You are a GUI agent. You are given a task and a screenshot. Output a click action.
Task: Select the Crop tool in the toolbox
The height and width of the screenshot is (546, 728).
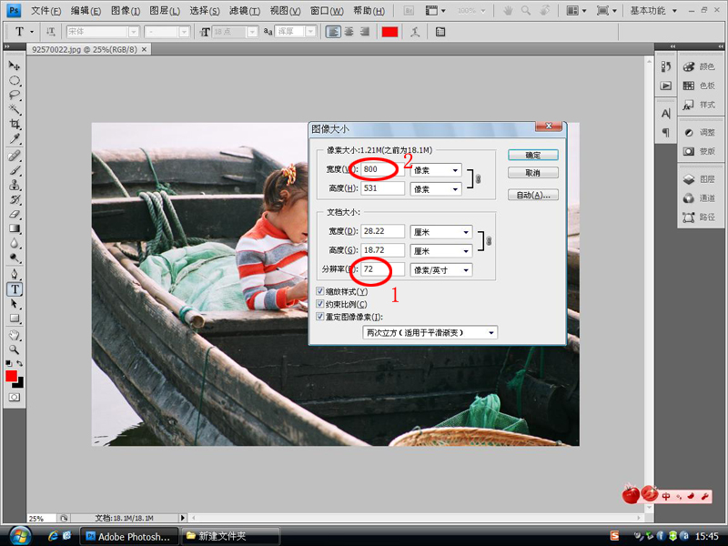point(15,124)
